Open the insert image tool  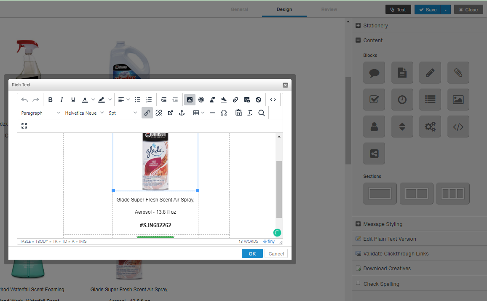click(x=190, y=100)
